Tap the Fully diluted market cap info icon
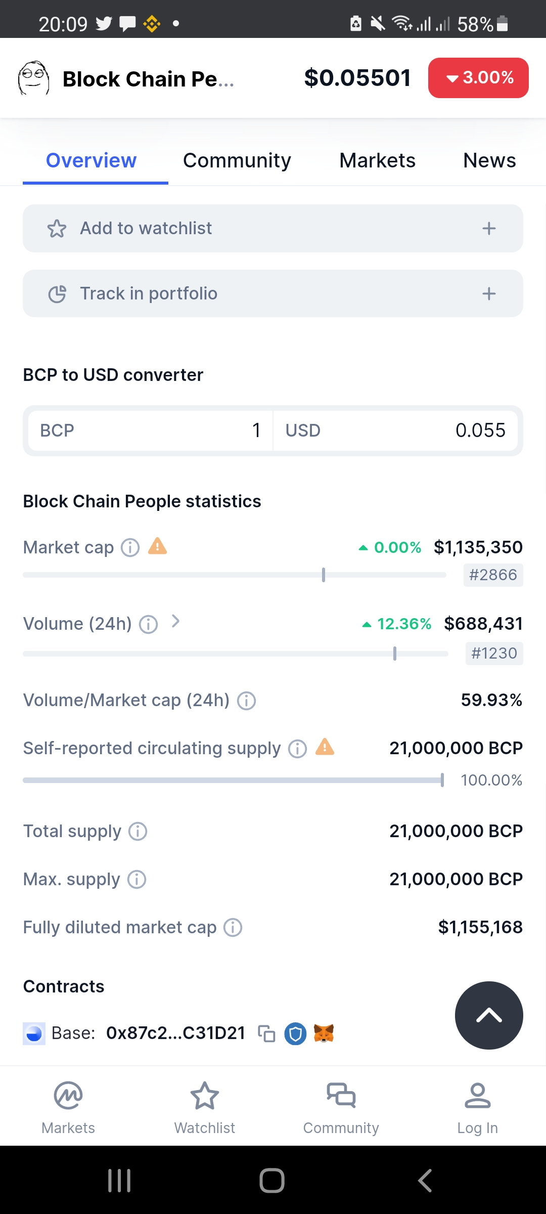546x1214 pixels. (233, 927)
